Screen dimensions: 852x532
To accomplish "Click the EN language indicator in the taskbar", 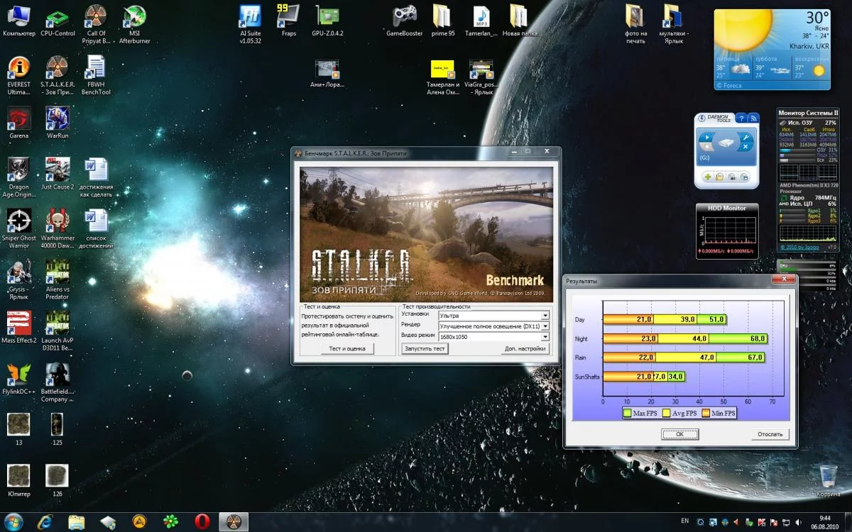I will coord(684,520).
